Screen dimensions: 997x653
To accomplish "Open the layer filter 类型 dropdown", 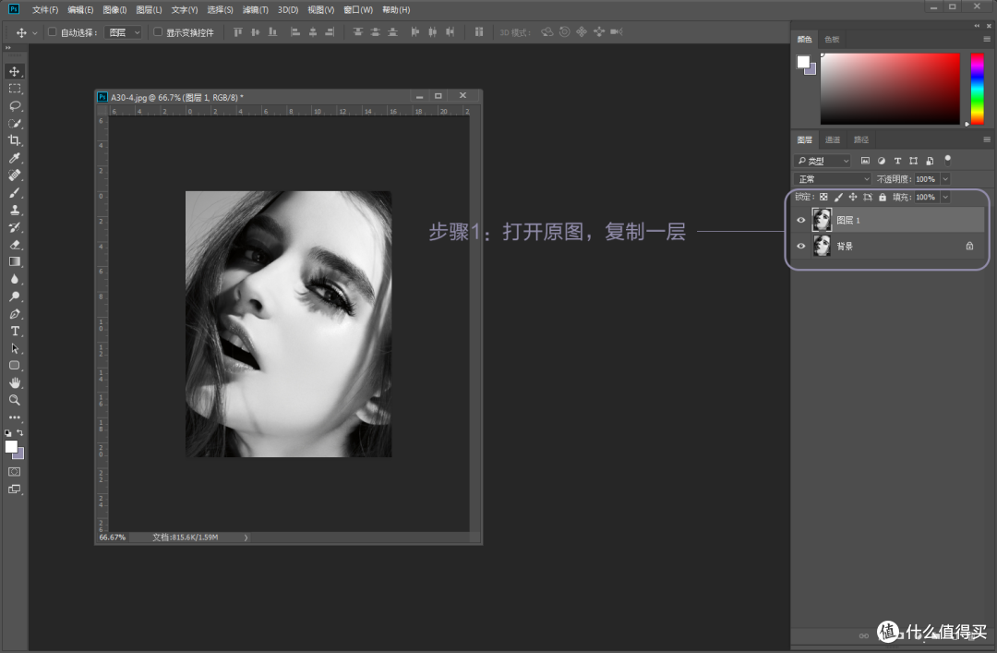I will [x=821, y=159].
